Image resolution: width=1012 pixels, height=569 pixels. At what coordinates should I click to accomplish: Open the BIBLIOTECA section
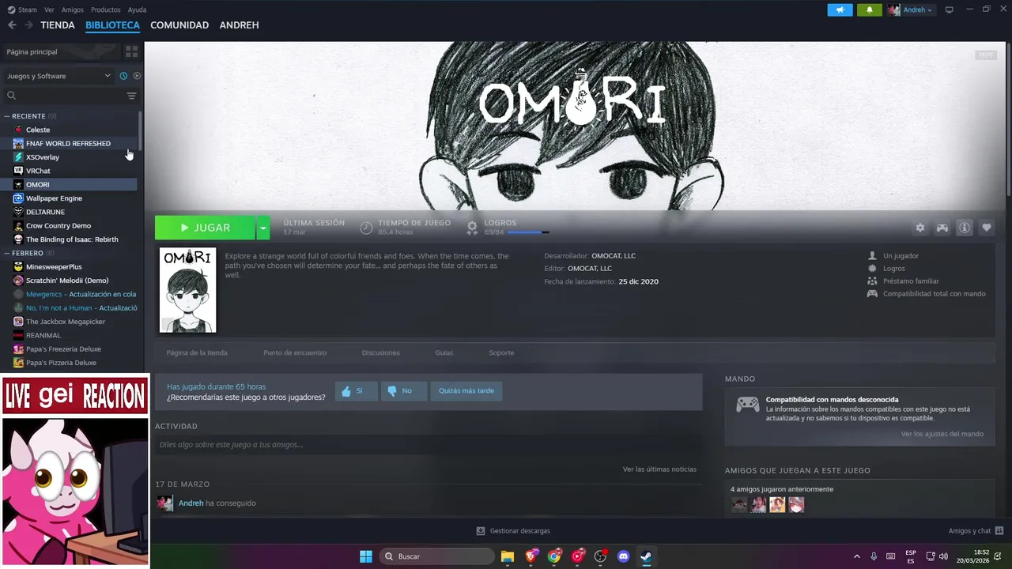pos(112,25)
